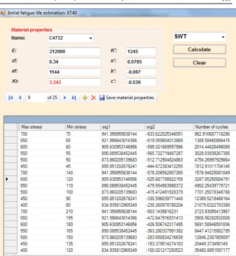236x256 pixels.
Task: Click the εf field with 0.34
Action: tap(74, 62)
